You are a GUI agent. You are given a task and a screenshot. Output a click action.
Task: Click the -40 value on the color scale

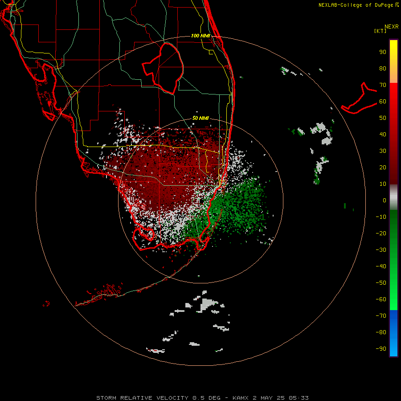tap(381, 266)
